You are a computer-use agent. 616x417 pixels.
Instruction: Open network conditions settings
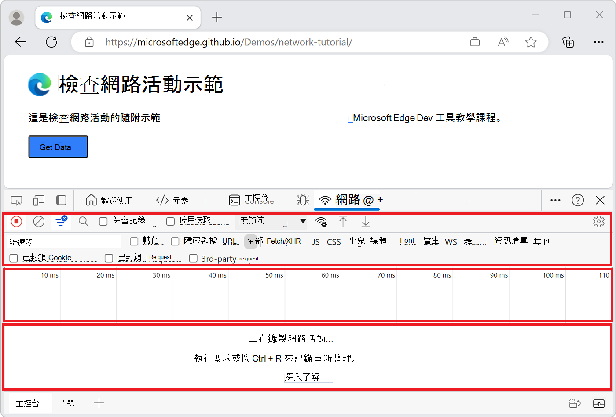click(322, 222)
